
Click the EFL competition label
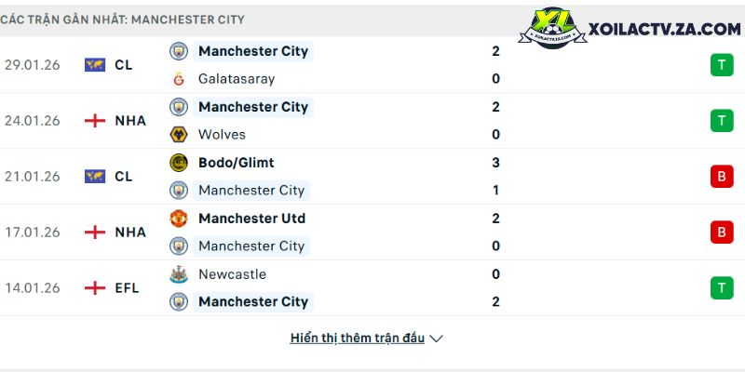(127, 288)
